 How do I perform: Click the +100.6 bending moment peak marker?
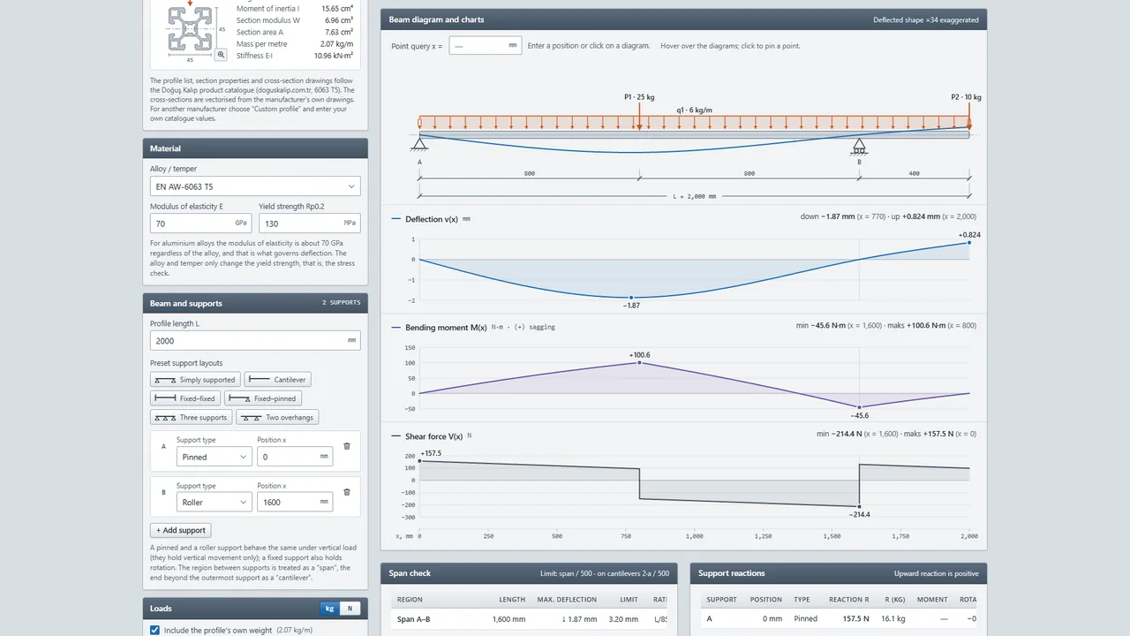tap(639, 362)
